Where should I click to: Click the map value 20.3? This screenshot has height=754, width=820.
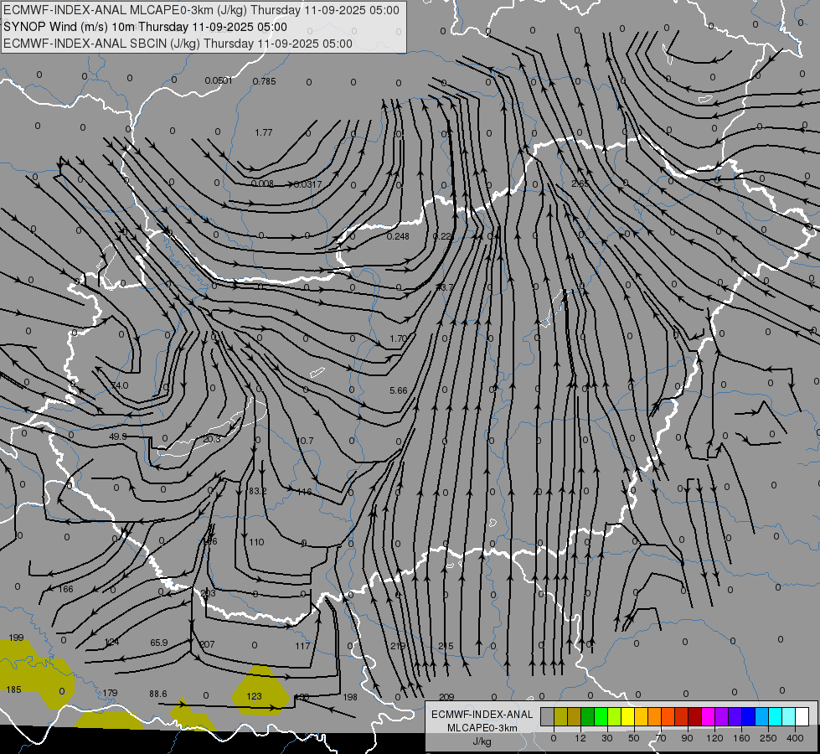[x=211, y=440]
